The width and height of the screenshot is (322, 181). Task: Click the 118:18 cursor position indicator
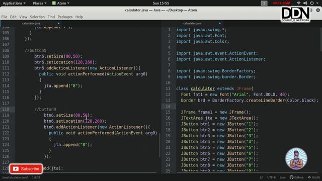(36, 177)
